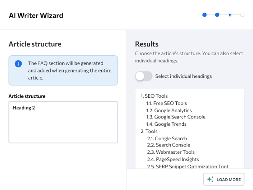Enable the Select individual headings toggle
Screen dimensions: 253x190
[144, 76]
